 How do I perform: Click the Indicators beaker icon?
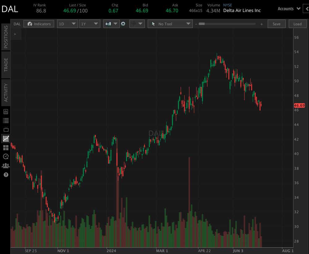30,24
